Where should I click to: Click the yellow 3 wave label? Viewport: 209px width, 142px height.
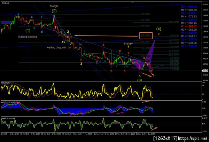point(81,64)
